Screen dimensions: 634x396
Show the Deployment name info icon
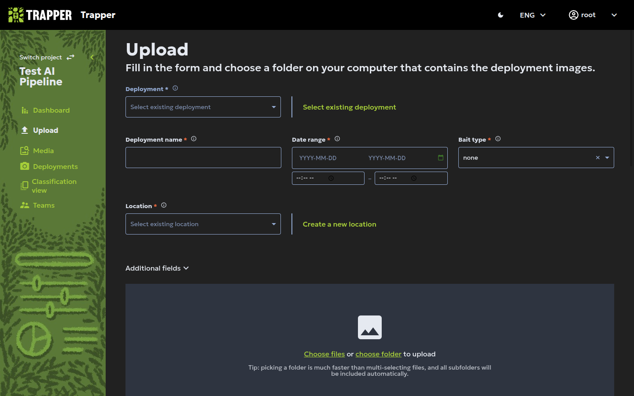pos(194,139)
